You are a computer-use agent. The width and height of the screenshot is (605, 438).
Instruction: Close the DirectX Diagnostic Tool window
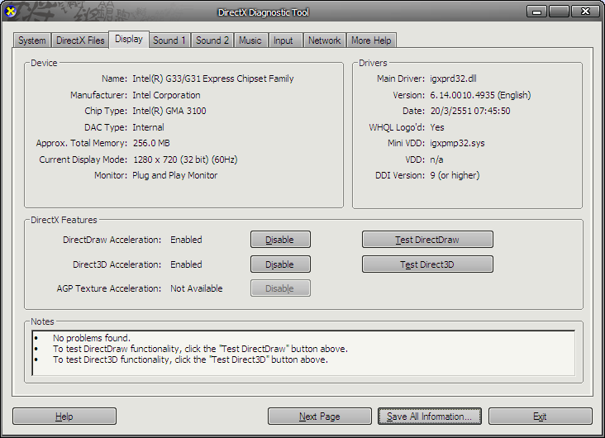pyautogui.click(x=585, y=12)
